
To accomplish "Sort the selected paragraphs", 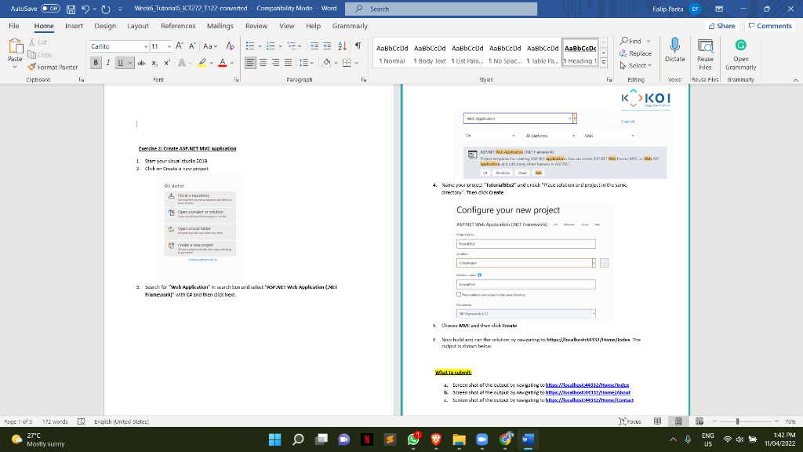I will [342, 46].
